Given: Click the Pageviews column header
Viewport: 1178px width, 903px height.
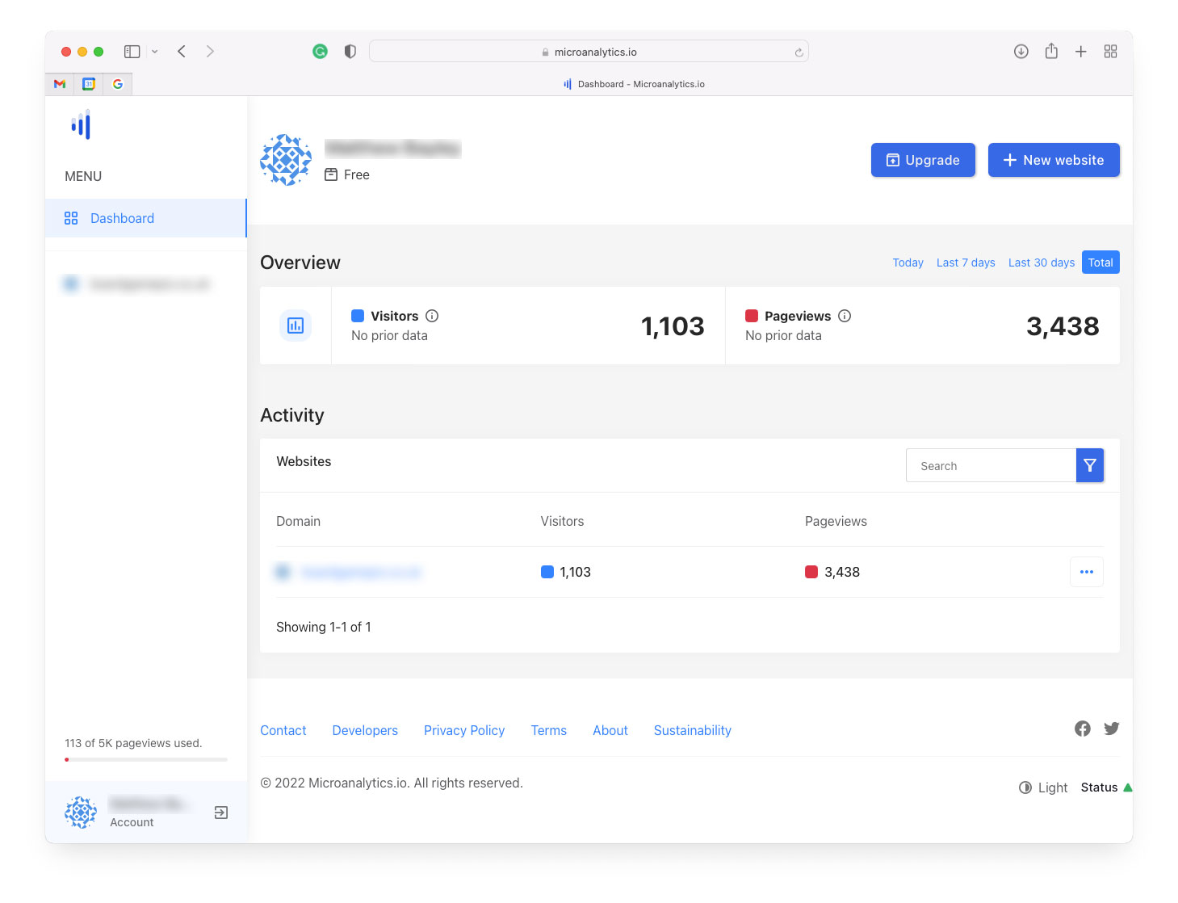Looking at the screenshot, I should pos(836,521).
